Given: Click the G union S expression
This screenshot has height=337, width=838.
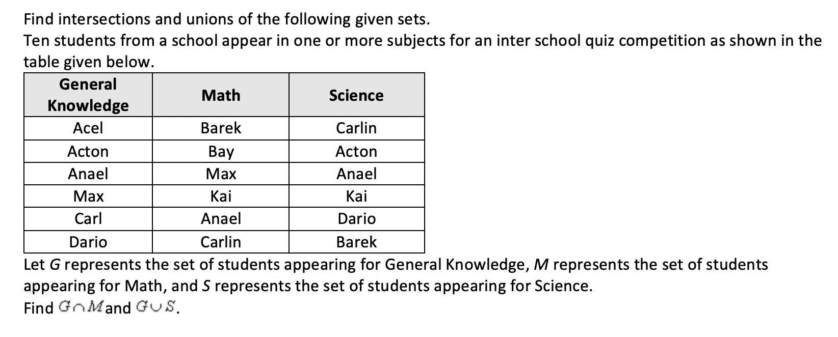Looking at the screenshot, I should [155, 307].
